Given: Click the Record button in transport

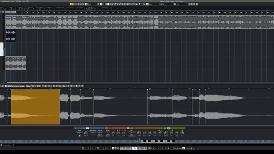Looking at the screenshot, I should [x=144, y=148].
